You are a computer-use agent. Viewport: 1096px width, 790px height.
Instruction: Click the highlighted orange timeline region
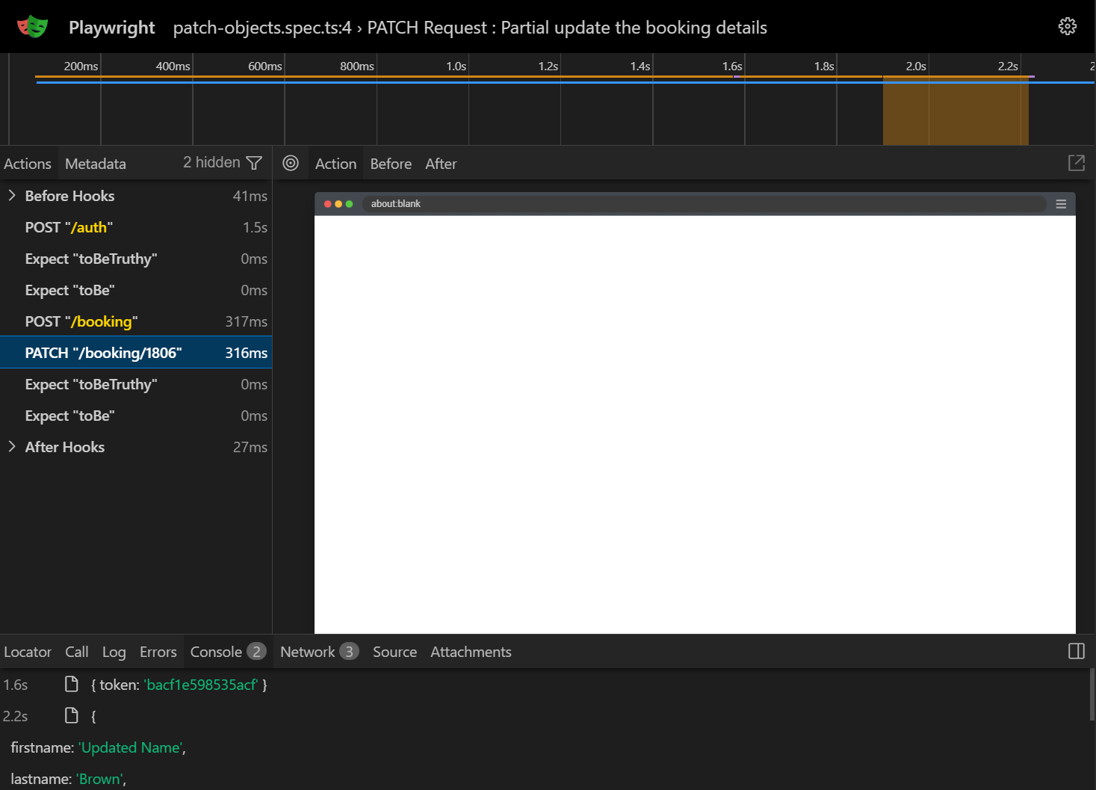955,112
